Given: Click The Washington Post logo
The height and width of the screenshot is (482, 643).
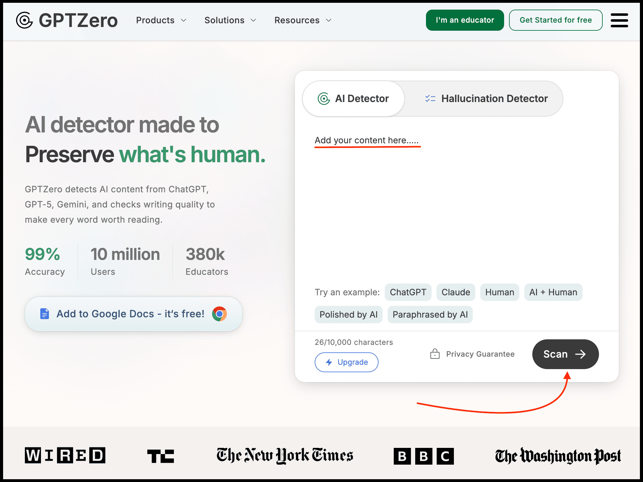Looking at the screenshot, I should pyautogui.click(x=558, y=456).
